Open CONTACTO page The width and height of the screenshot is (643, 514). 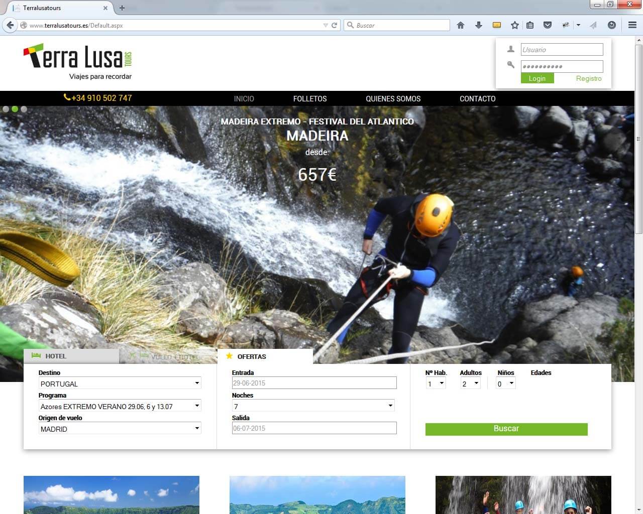pyautogui.click(x=478, y=99)
